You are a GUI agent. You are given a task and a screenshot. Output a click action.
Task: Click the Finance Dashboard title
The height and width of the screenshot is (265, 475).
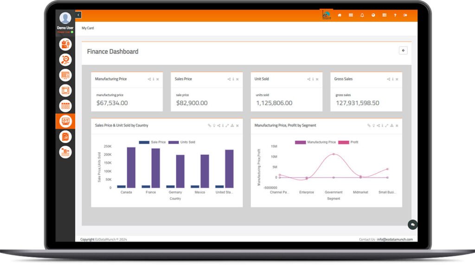tap(113, 51)
